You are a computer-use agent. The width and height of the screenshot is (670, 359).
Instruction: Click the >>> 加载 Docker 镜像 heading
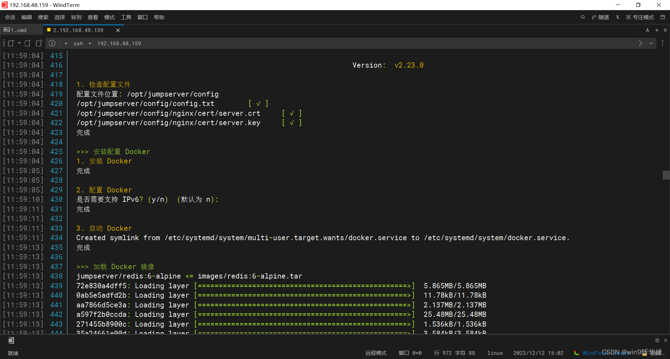pos(115,267)
